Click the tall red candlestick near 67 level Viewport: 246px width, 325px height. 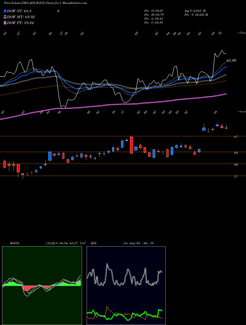click(131, 145)
